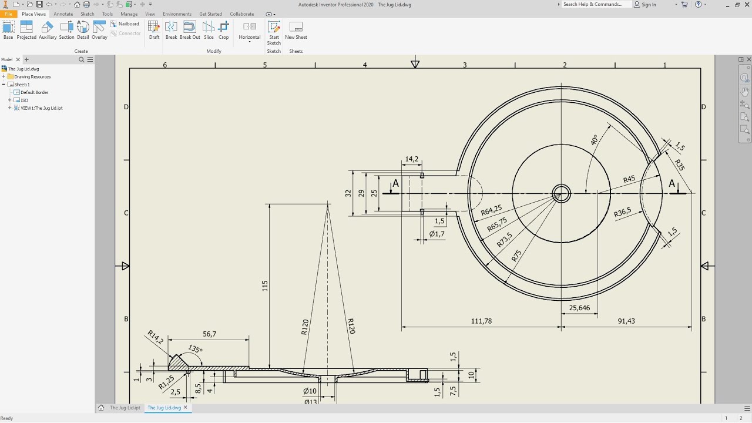The width and height of the screenshot is (752, 423).
Task: Select the Detail view tool
Action: click(x=83, y=30)
